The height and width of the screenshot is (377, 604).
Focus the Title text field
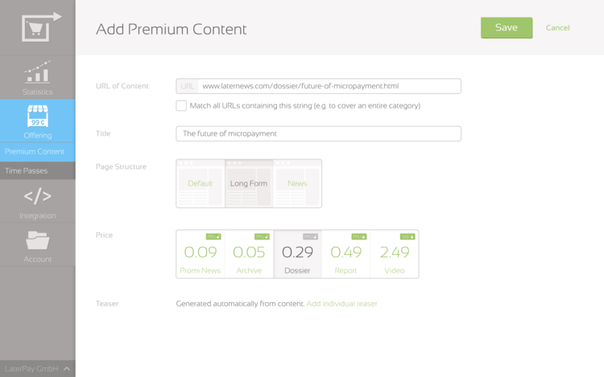click(318, 133)
